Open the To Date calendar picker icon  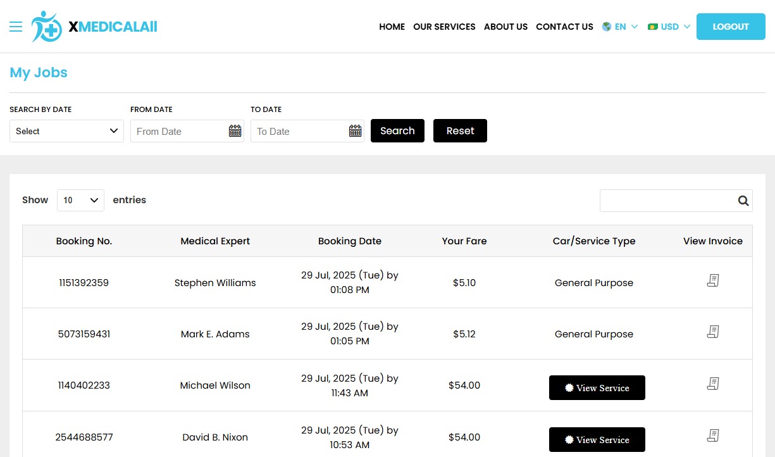(355, 131)
